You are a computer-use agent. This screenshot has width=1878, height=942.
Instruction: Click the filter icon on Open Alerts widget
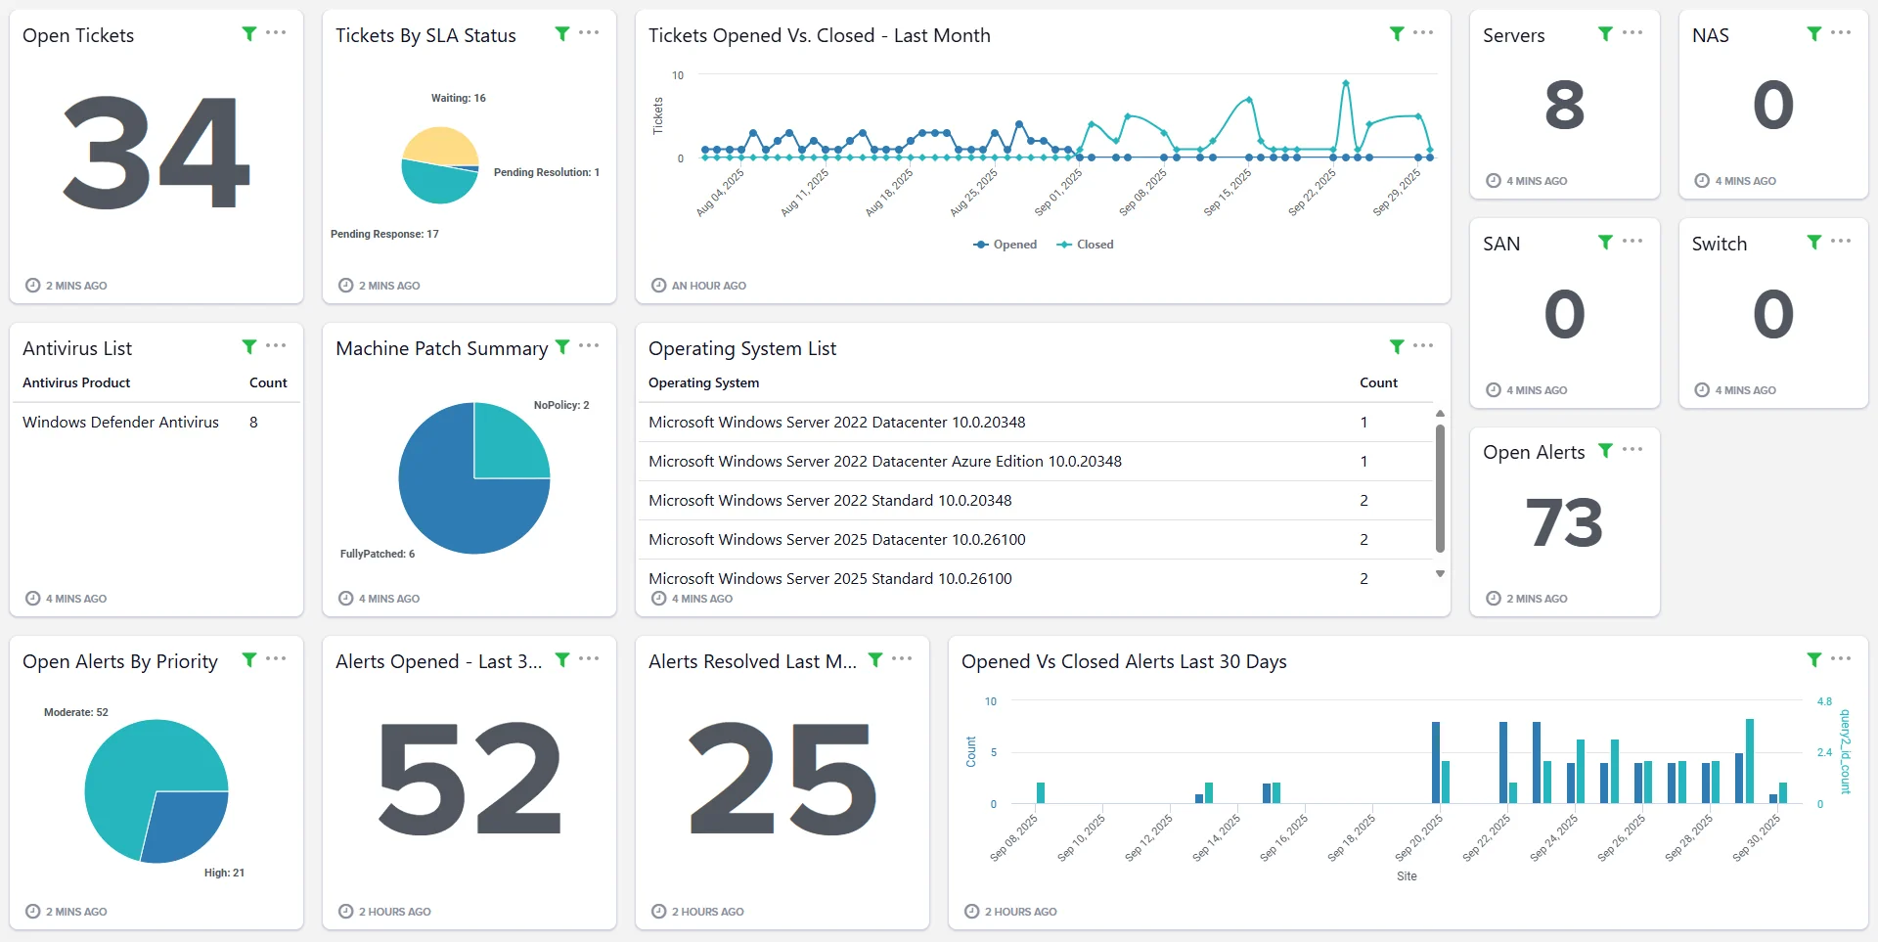(x=1605, y=450)
